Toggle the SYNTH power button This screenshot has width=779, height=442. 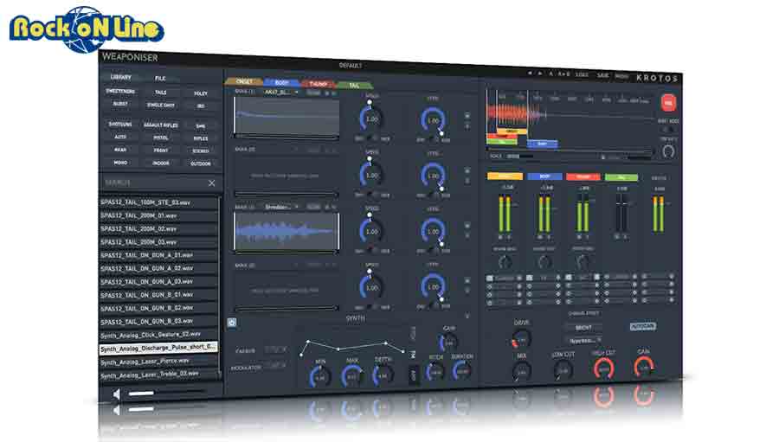[x=231, y=323]
